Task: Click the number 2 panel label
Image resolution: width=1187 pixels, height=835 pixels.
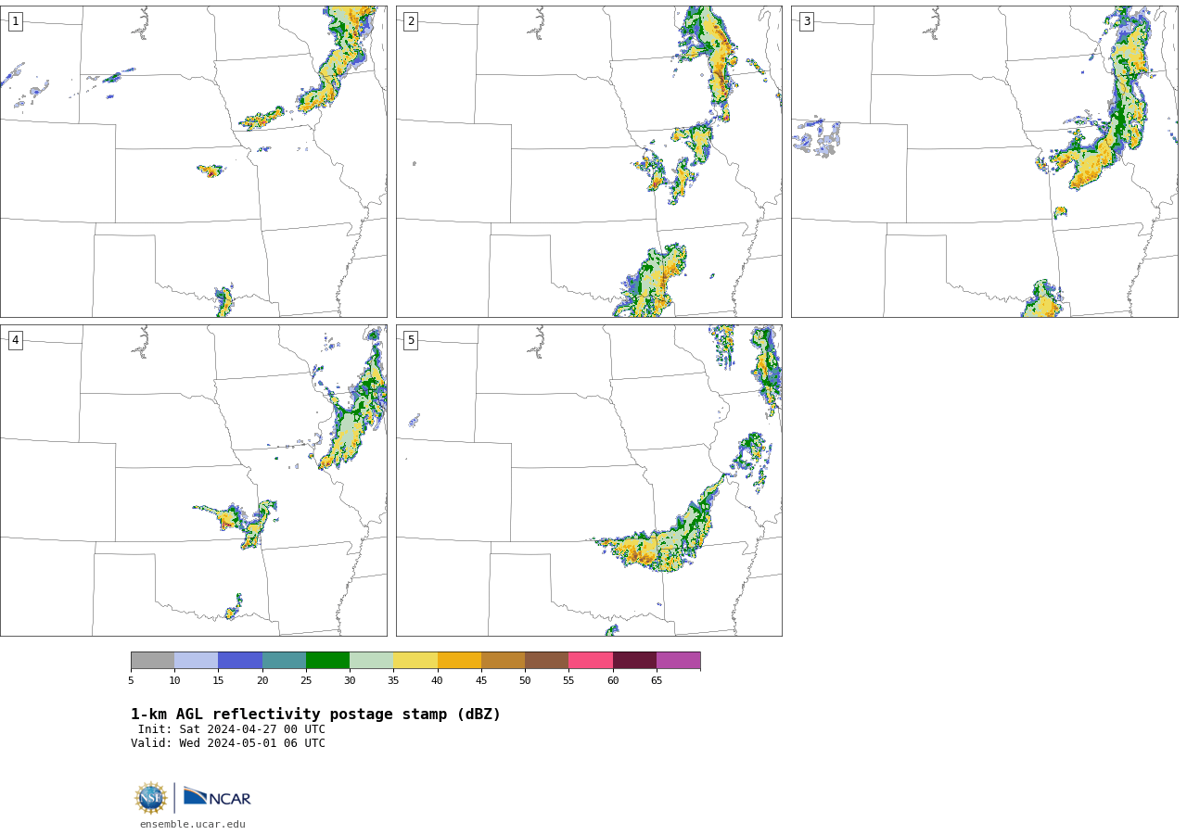Action: (411, 21)
